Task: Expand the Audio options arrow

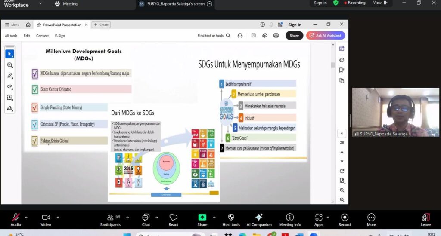Action: (x=26, y=217)
